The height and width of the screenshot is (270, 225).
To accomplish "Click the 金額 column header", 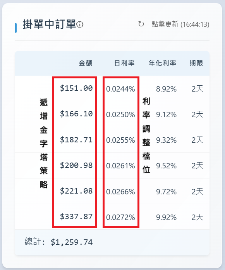I will coord(86,63).
